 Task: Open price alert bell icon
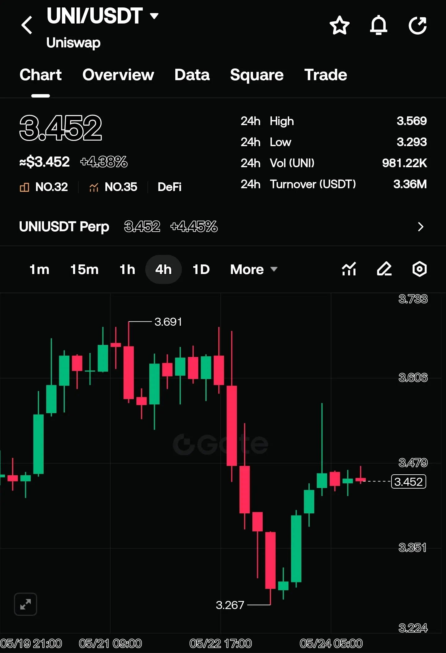click(379, 25)
